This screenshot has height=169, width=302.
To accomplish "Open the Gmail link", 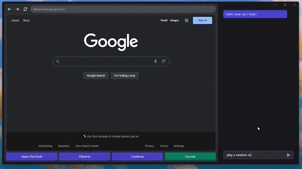I will point(164,20).
